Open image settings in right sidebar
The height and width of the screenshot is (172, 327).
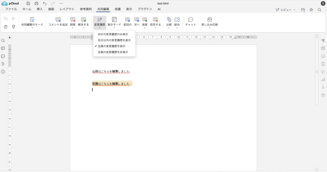323,56
